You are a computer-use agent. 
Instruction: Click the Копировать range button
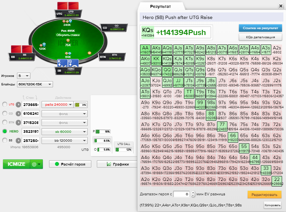click(x=272, y=205)
